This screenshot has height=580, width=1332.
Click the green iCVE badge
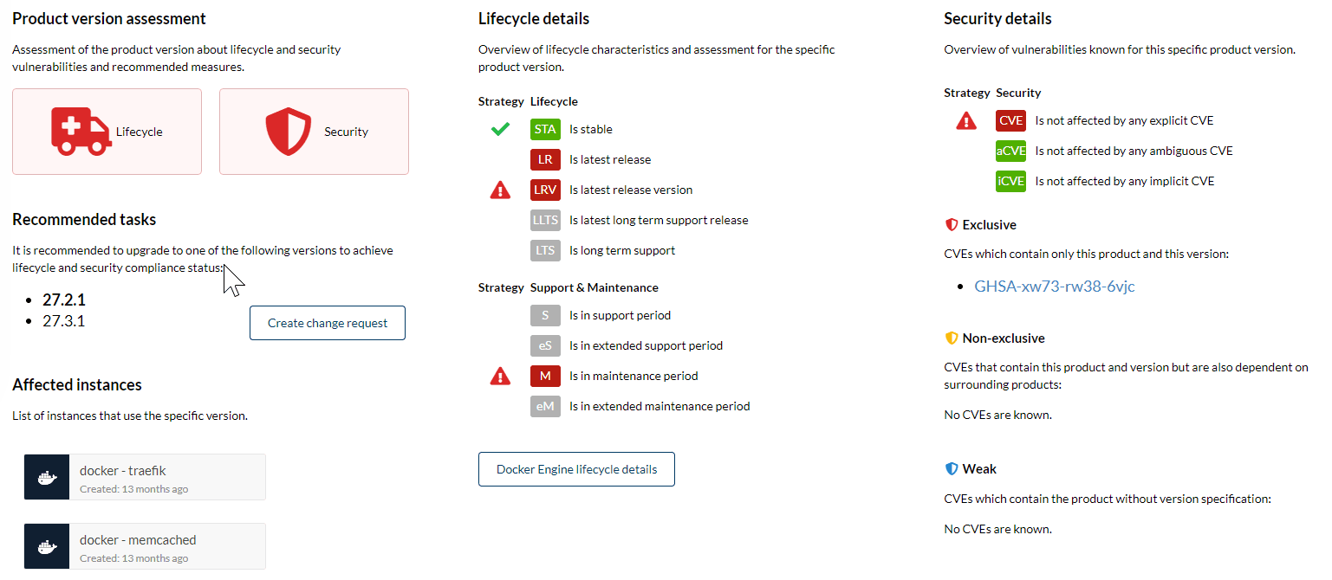[x=1010, y=182]
